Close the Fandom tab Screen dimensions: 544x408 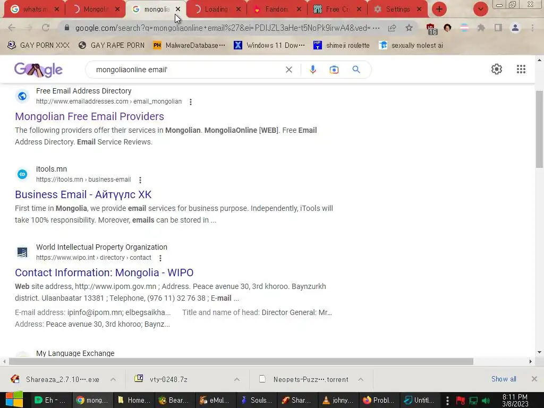[x=299, y=10]
